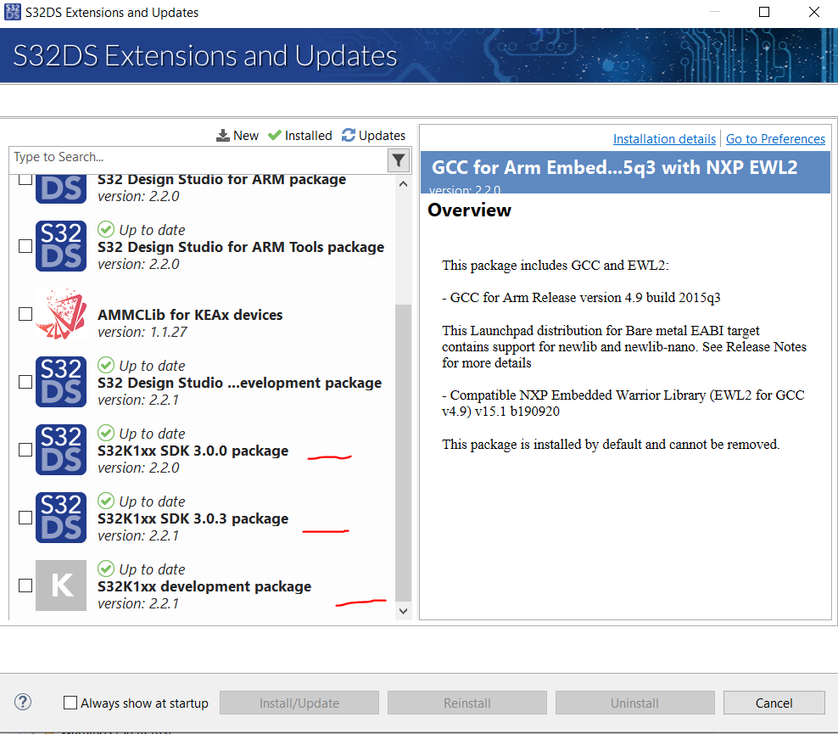Click the New filter icon

click(221, 135)
